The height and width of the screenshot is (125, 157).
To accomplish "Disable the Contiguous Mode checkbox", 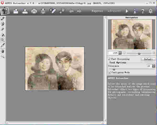I will 109,72.
